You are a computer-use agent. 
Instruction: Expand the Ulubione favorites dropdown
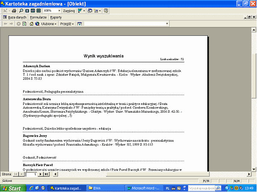pos(49,24)
